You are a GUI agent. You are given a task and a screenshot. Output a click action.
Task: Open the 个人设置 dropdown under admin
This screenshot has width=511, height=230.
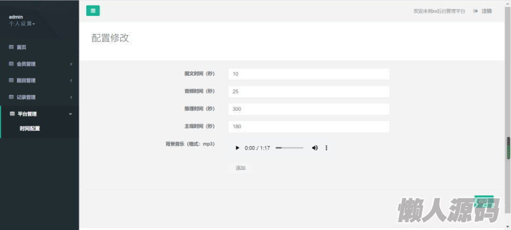22,23
